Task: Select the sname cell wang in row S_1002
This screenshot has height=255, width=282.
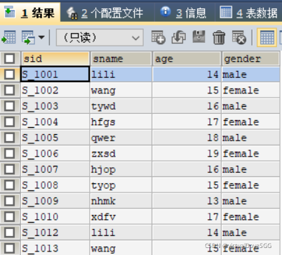Action: point(121,90)
